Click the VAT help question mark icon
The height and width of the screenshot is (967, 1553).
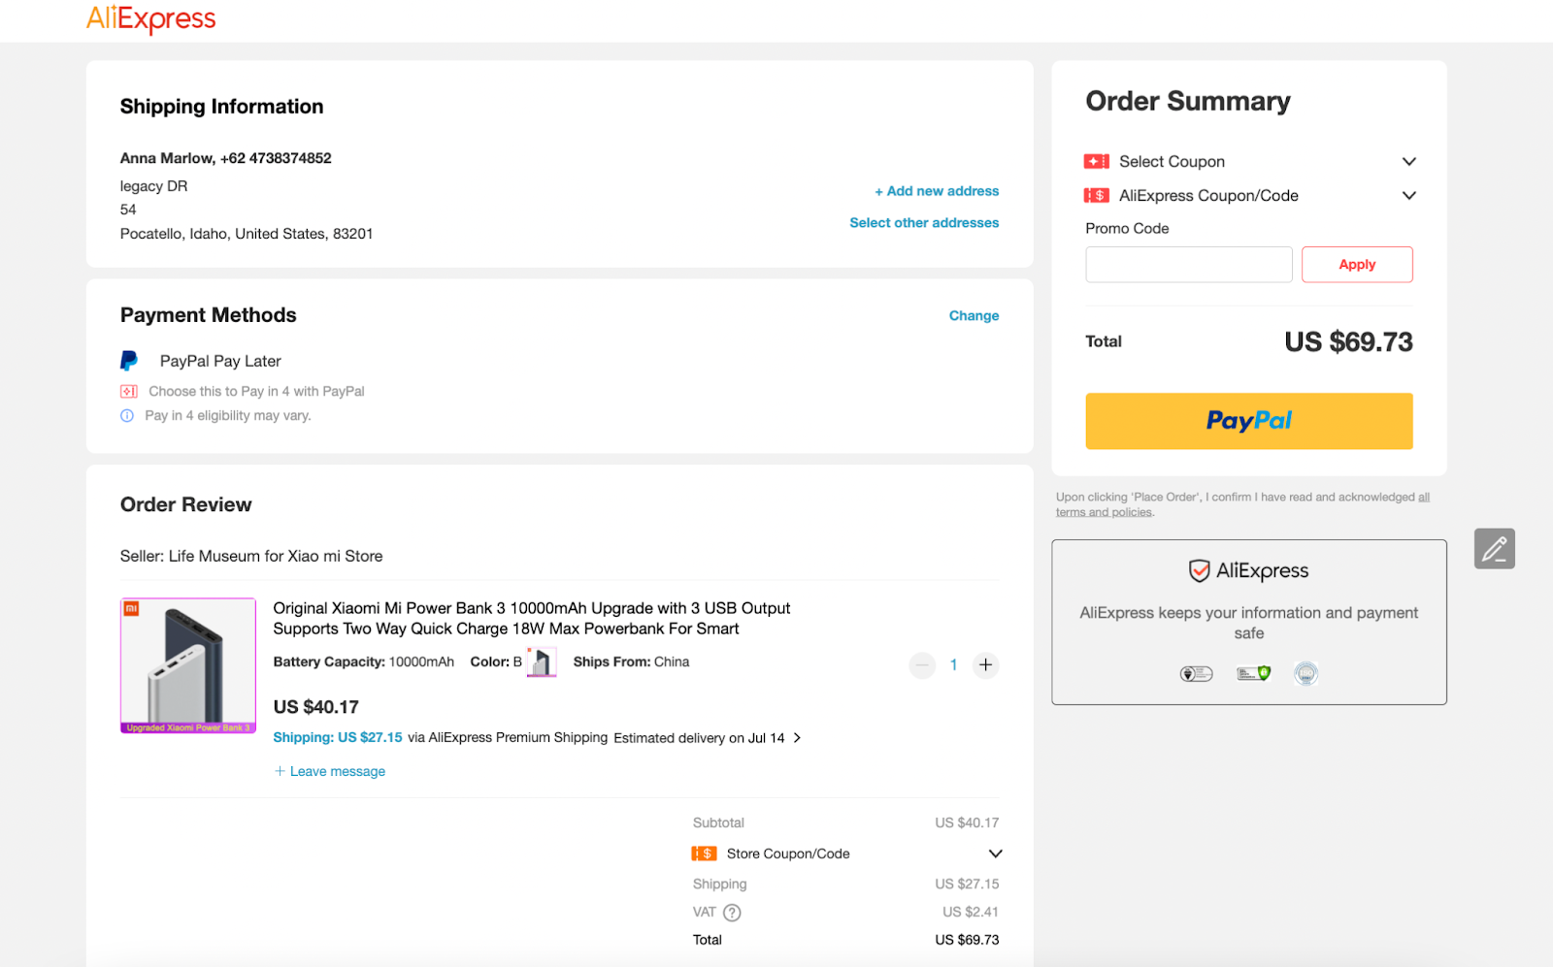(732, 913)
